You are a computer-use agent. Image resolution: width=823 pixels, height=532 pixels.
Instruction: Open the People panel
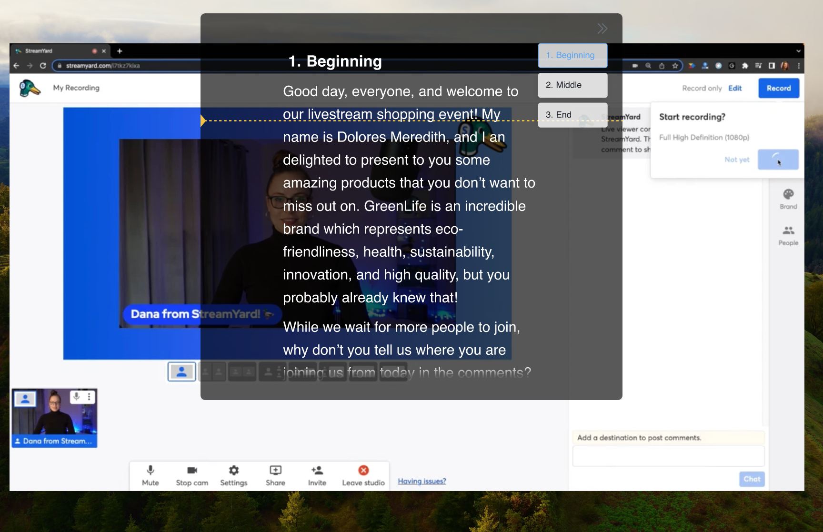tap(788, 236)
